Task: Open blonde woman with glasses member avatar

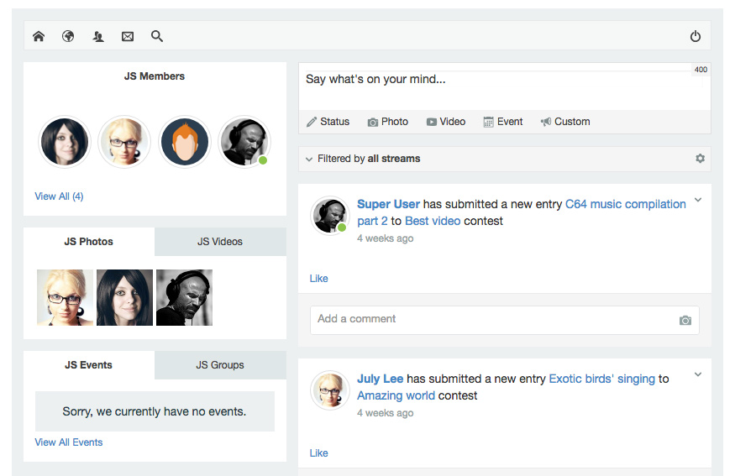Action: (124, 142)
